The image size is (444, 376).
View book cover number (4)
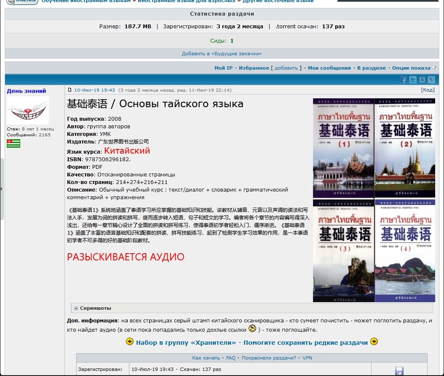(x=405, y=251)
